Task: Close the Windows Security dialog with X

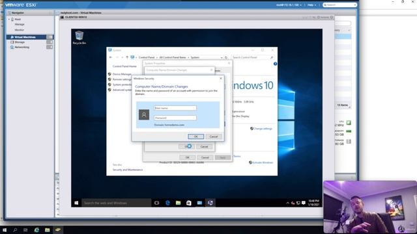Action: click(x=221, y=79)
